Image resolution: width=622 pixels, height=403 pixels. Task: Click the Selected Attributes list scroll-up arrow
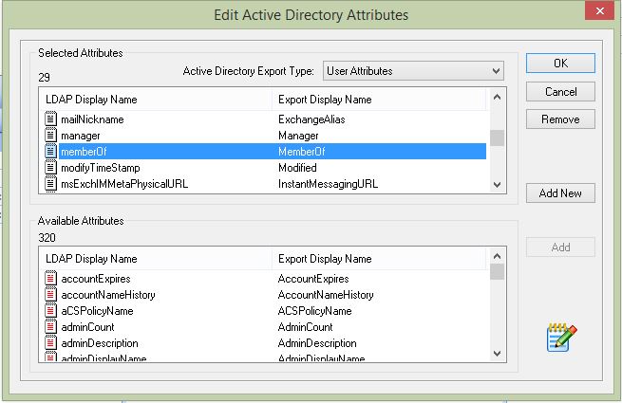pyautogui.click(x=497, y=97)
